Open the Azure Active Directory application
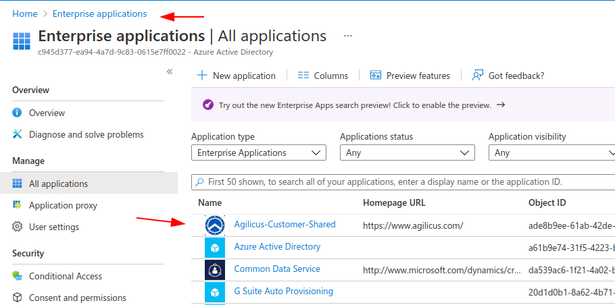 pos(277,247)
